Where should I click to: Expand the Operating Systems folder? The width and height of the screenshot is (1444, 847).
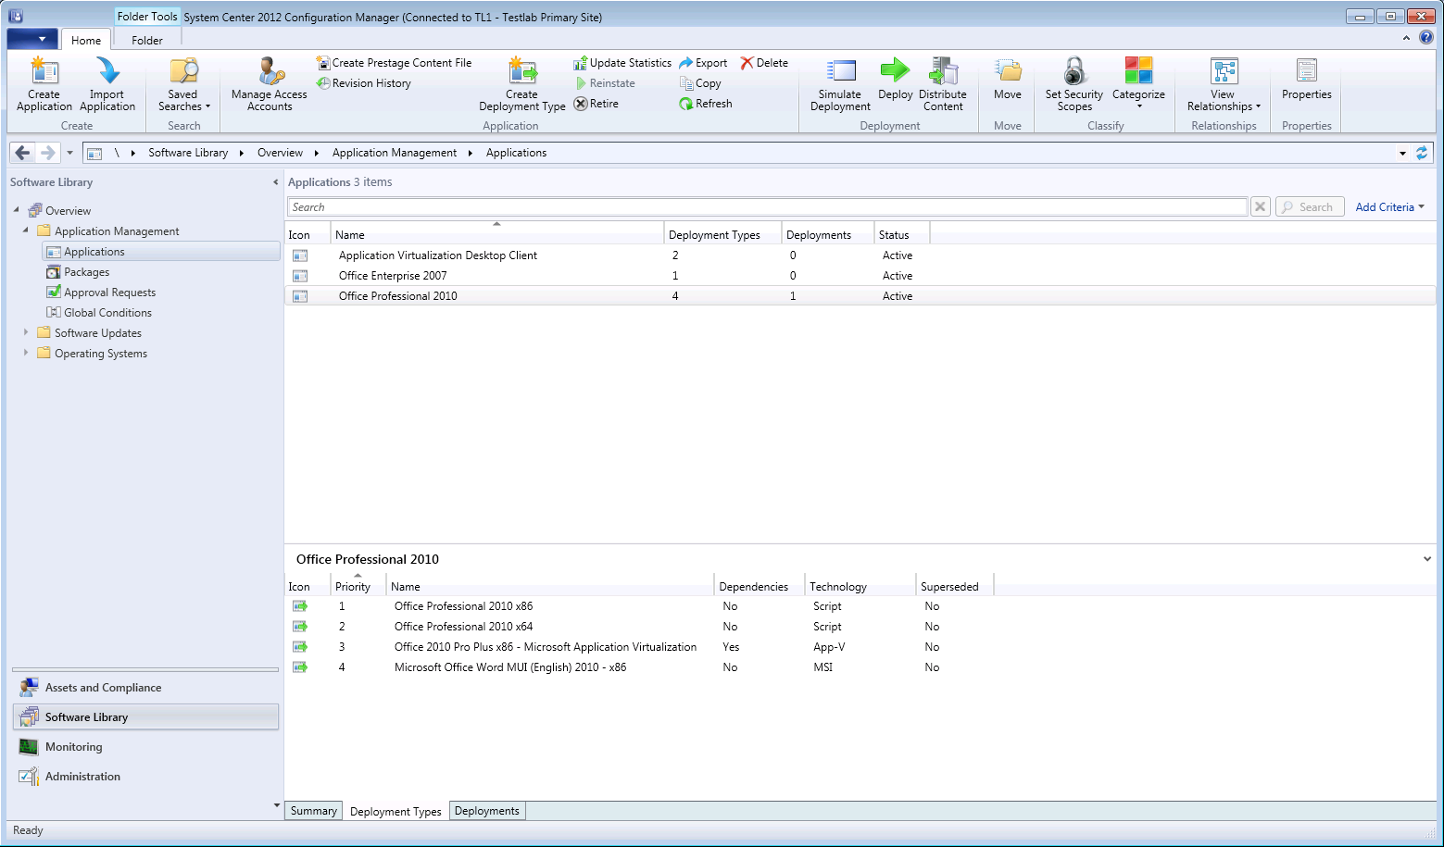pos(26,353)
